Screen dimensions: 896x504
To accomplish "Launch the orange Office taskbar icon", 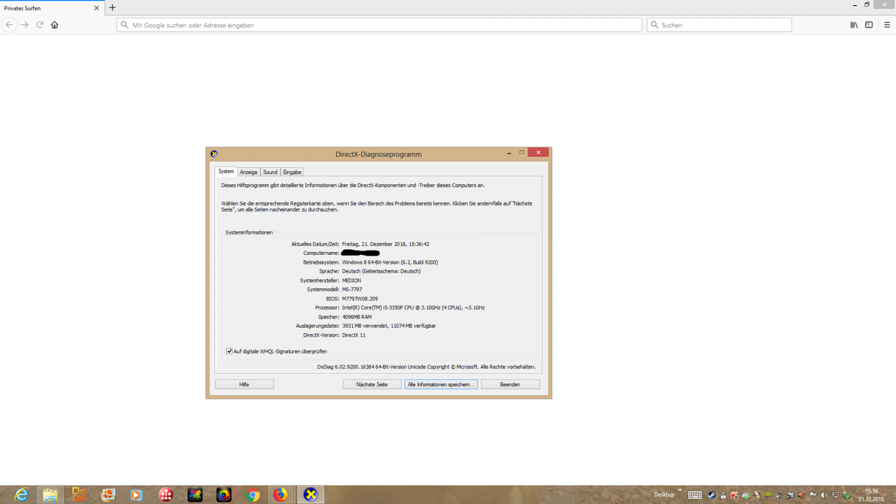I will pos(79,494).
